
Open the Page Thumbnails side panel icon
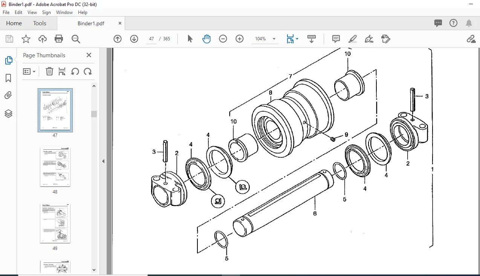tap(8, 60)
